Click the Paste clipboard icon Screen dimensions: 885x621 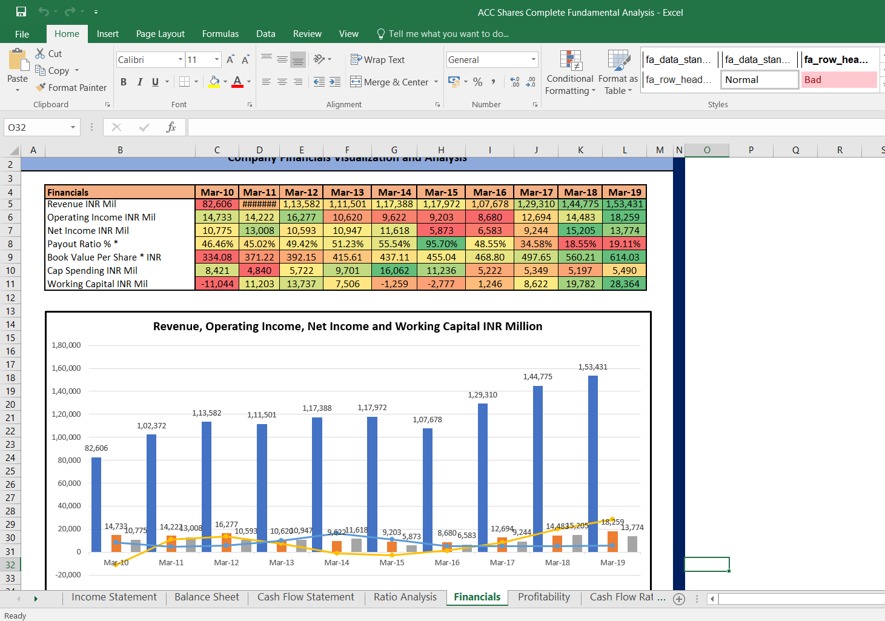tap(18, 61)
